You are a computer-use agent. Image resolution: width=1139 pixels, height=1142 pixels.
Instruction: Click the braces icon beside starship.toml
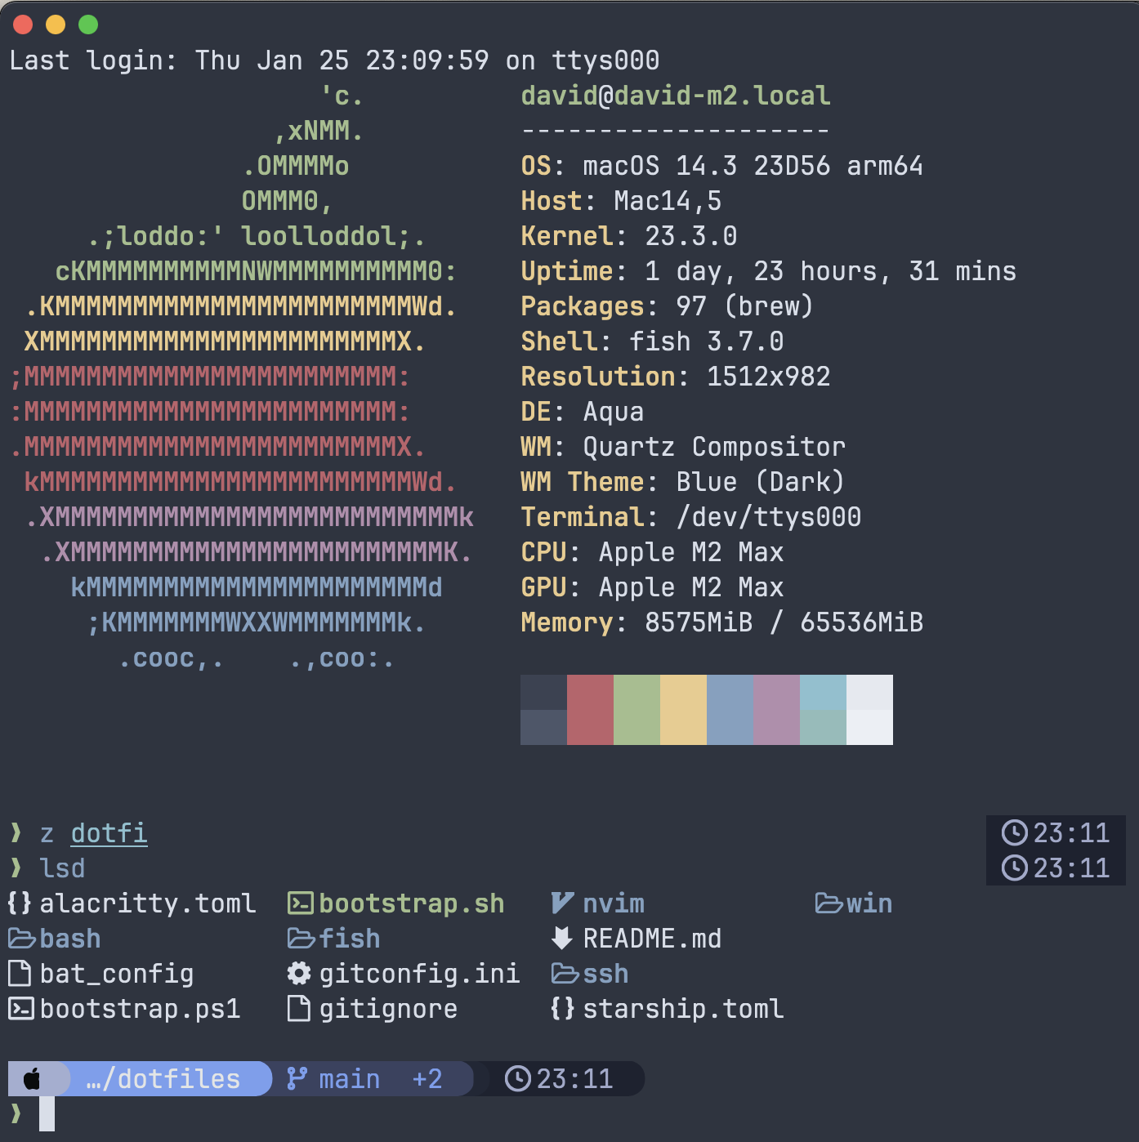coord(563,1009)
